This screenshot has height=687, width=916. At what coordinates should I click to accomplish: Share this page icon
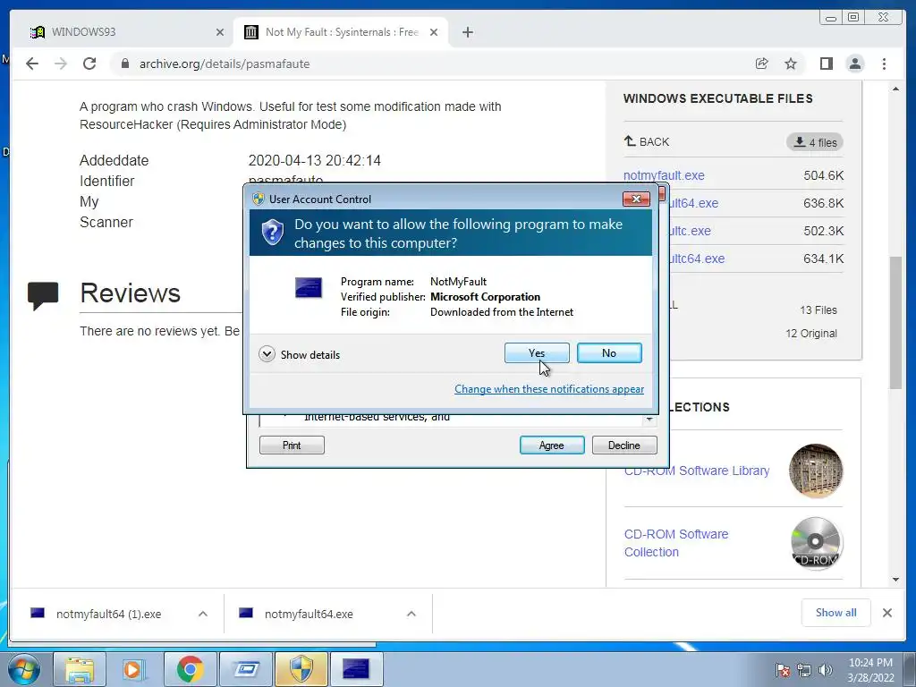coord(762,64)
